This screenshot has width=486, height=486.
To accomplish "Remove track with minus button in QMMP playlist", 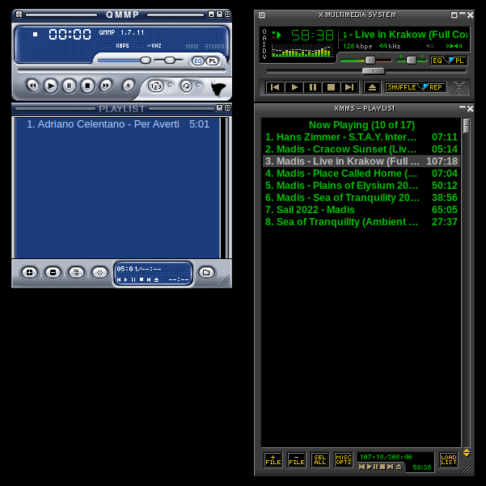I will tap(53, 273).
